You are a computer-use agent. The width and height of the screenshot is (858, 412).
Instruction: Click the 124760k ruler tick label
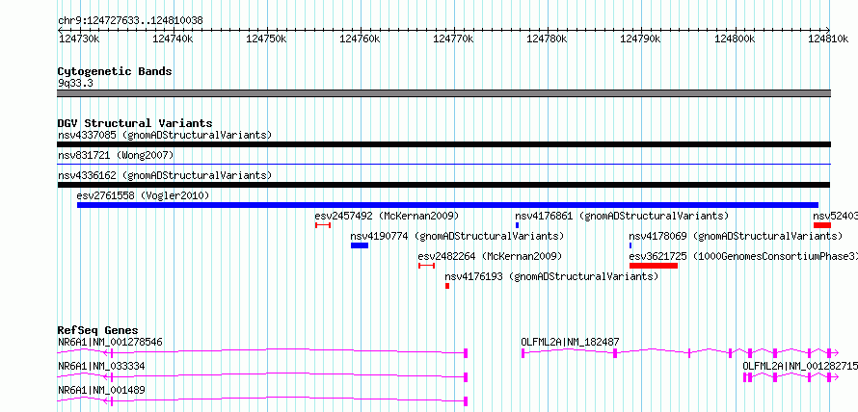coord(360,39)
